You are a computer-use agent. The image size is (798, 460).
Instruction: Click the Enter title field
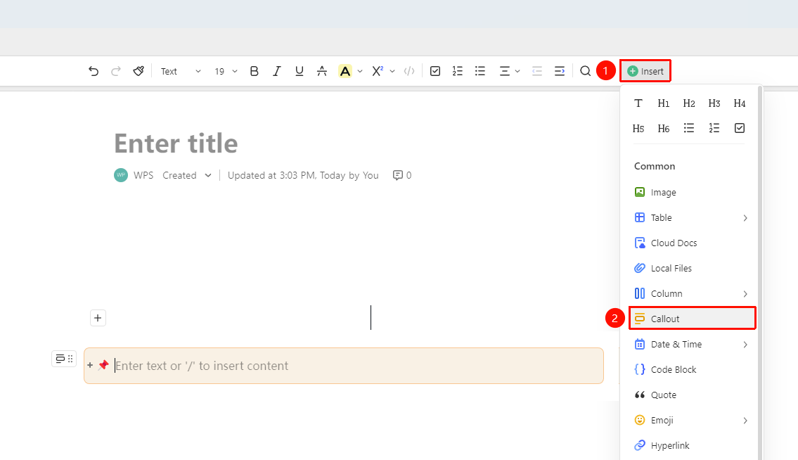176,143
